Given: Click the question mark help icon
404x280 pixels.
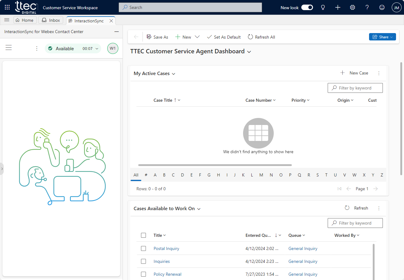Looking at the screenshot, I should tap(367, 7).
